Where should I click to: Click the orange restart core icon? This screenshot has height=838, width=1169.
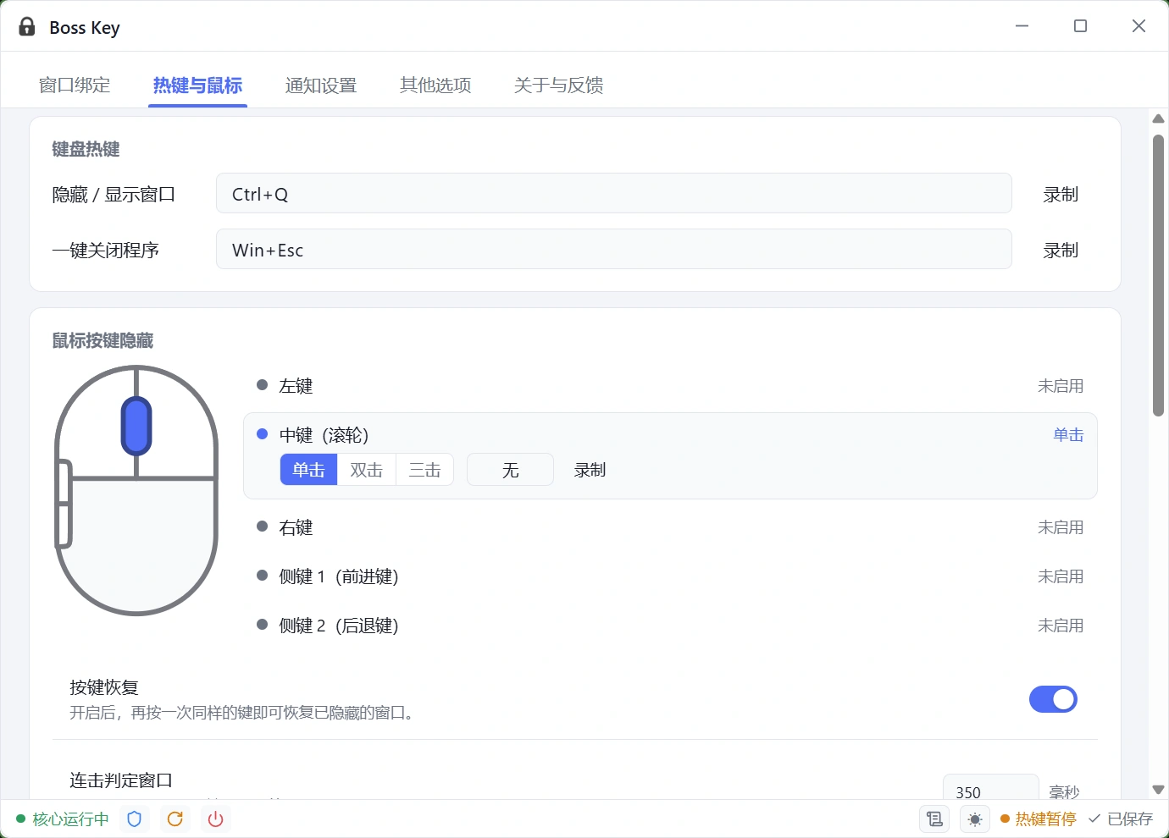point(175,819)
